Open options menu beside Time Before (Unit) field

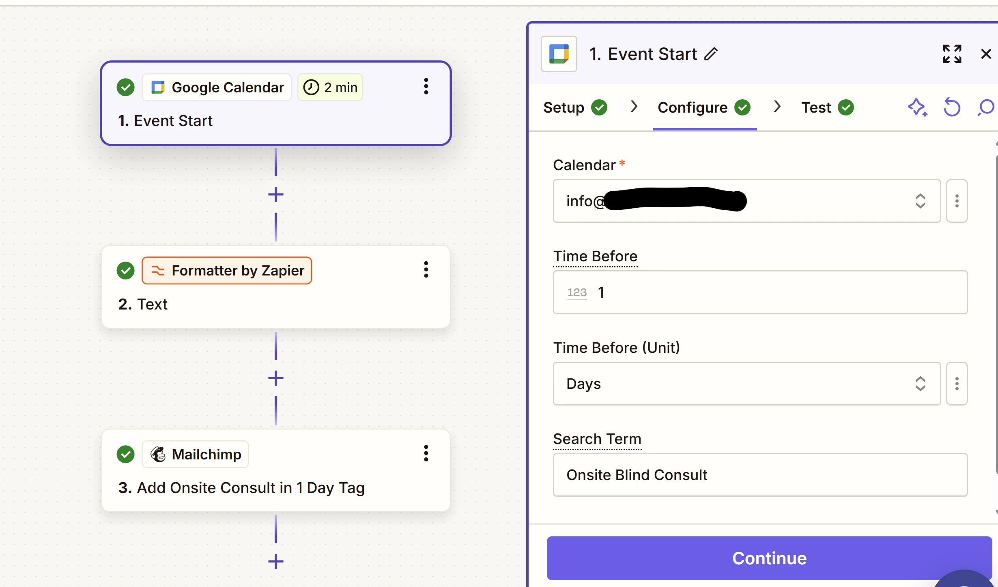[x=957, y=384]
